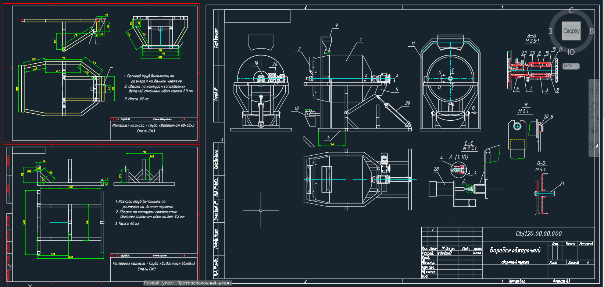Click the 'Формат А3' text in the title block

click(x=561, y=281)
